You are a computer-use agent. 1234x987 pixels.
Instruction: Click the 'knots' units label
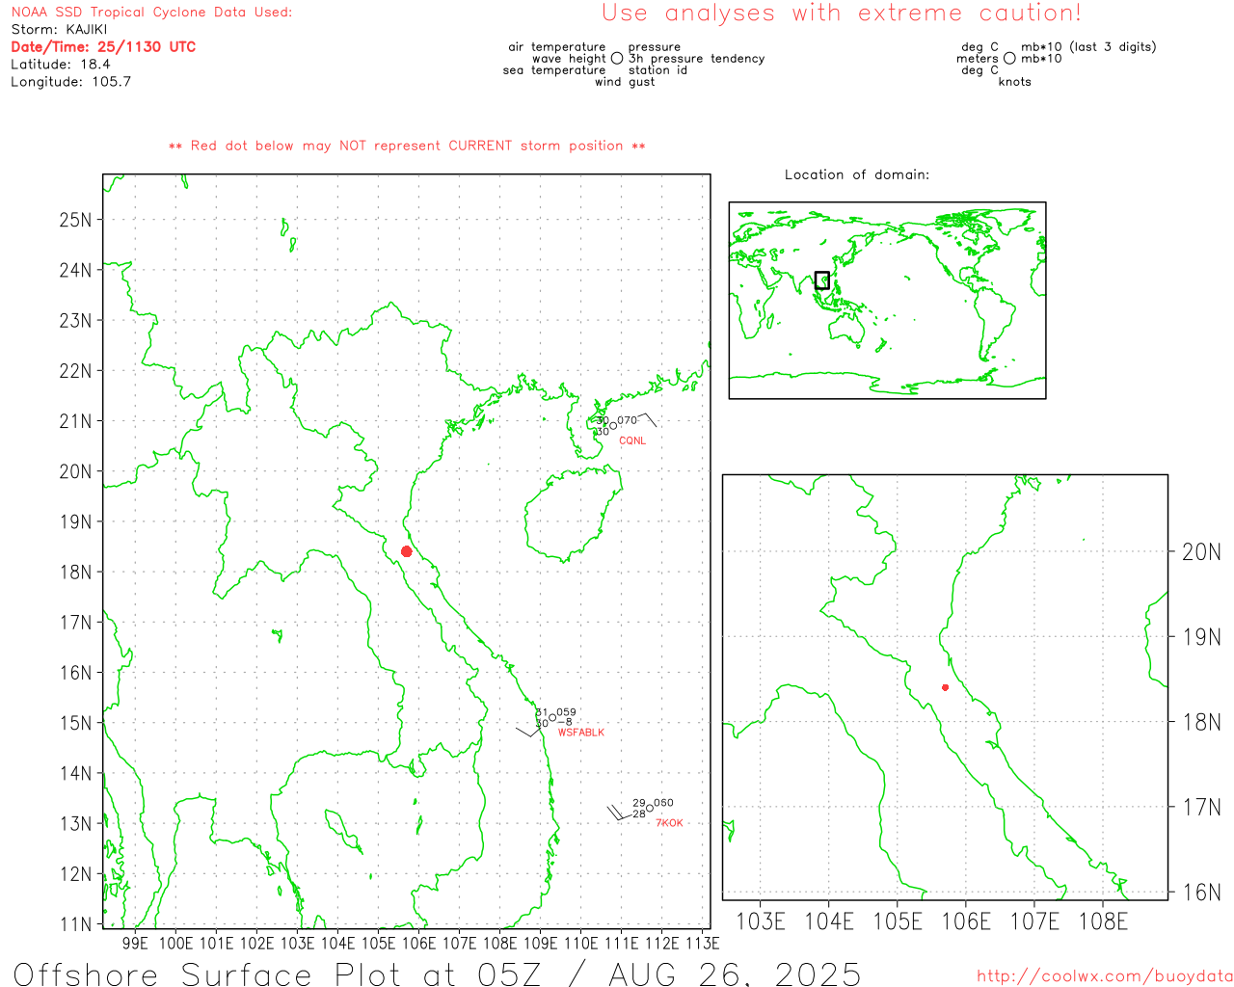click(1015, 82)
